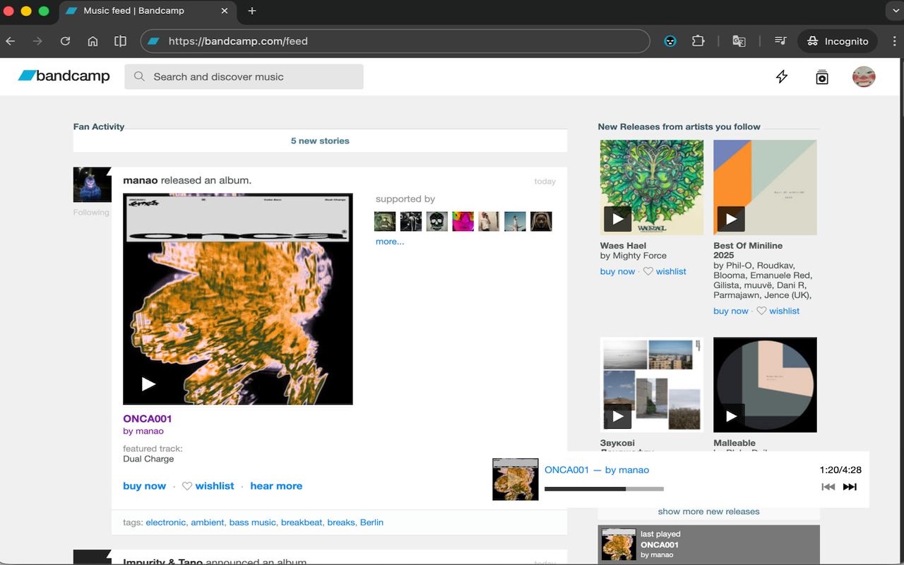Click buy now under Waes Hael
The image size is (904, 565).
[x=617, y=271]
